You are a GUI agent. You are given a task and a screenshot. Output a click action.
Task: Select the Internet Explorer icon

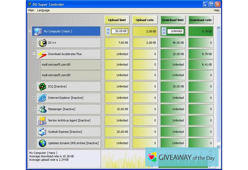click(43, 98)
